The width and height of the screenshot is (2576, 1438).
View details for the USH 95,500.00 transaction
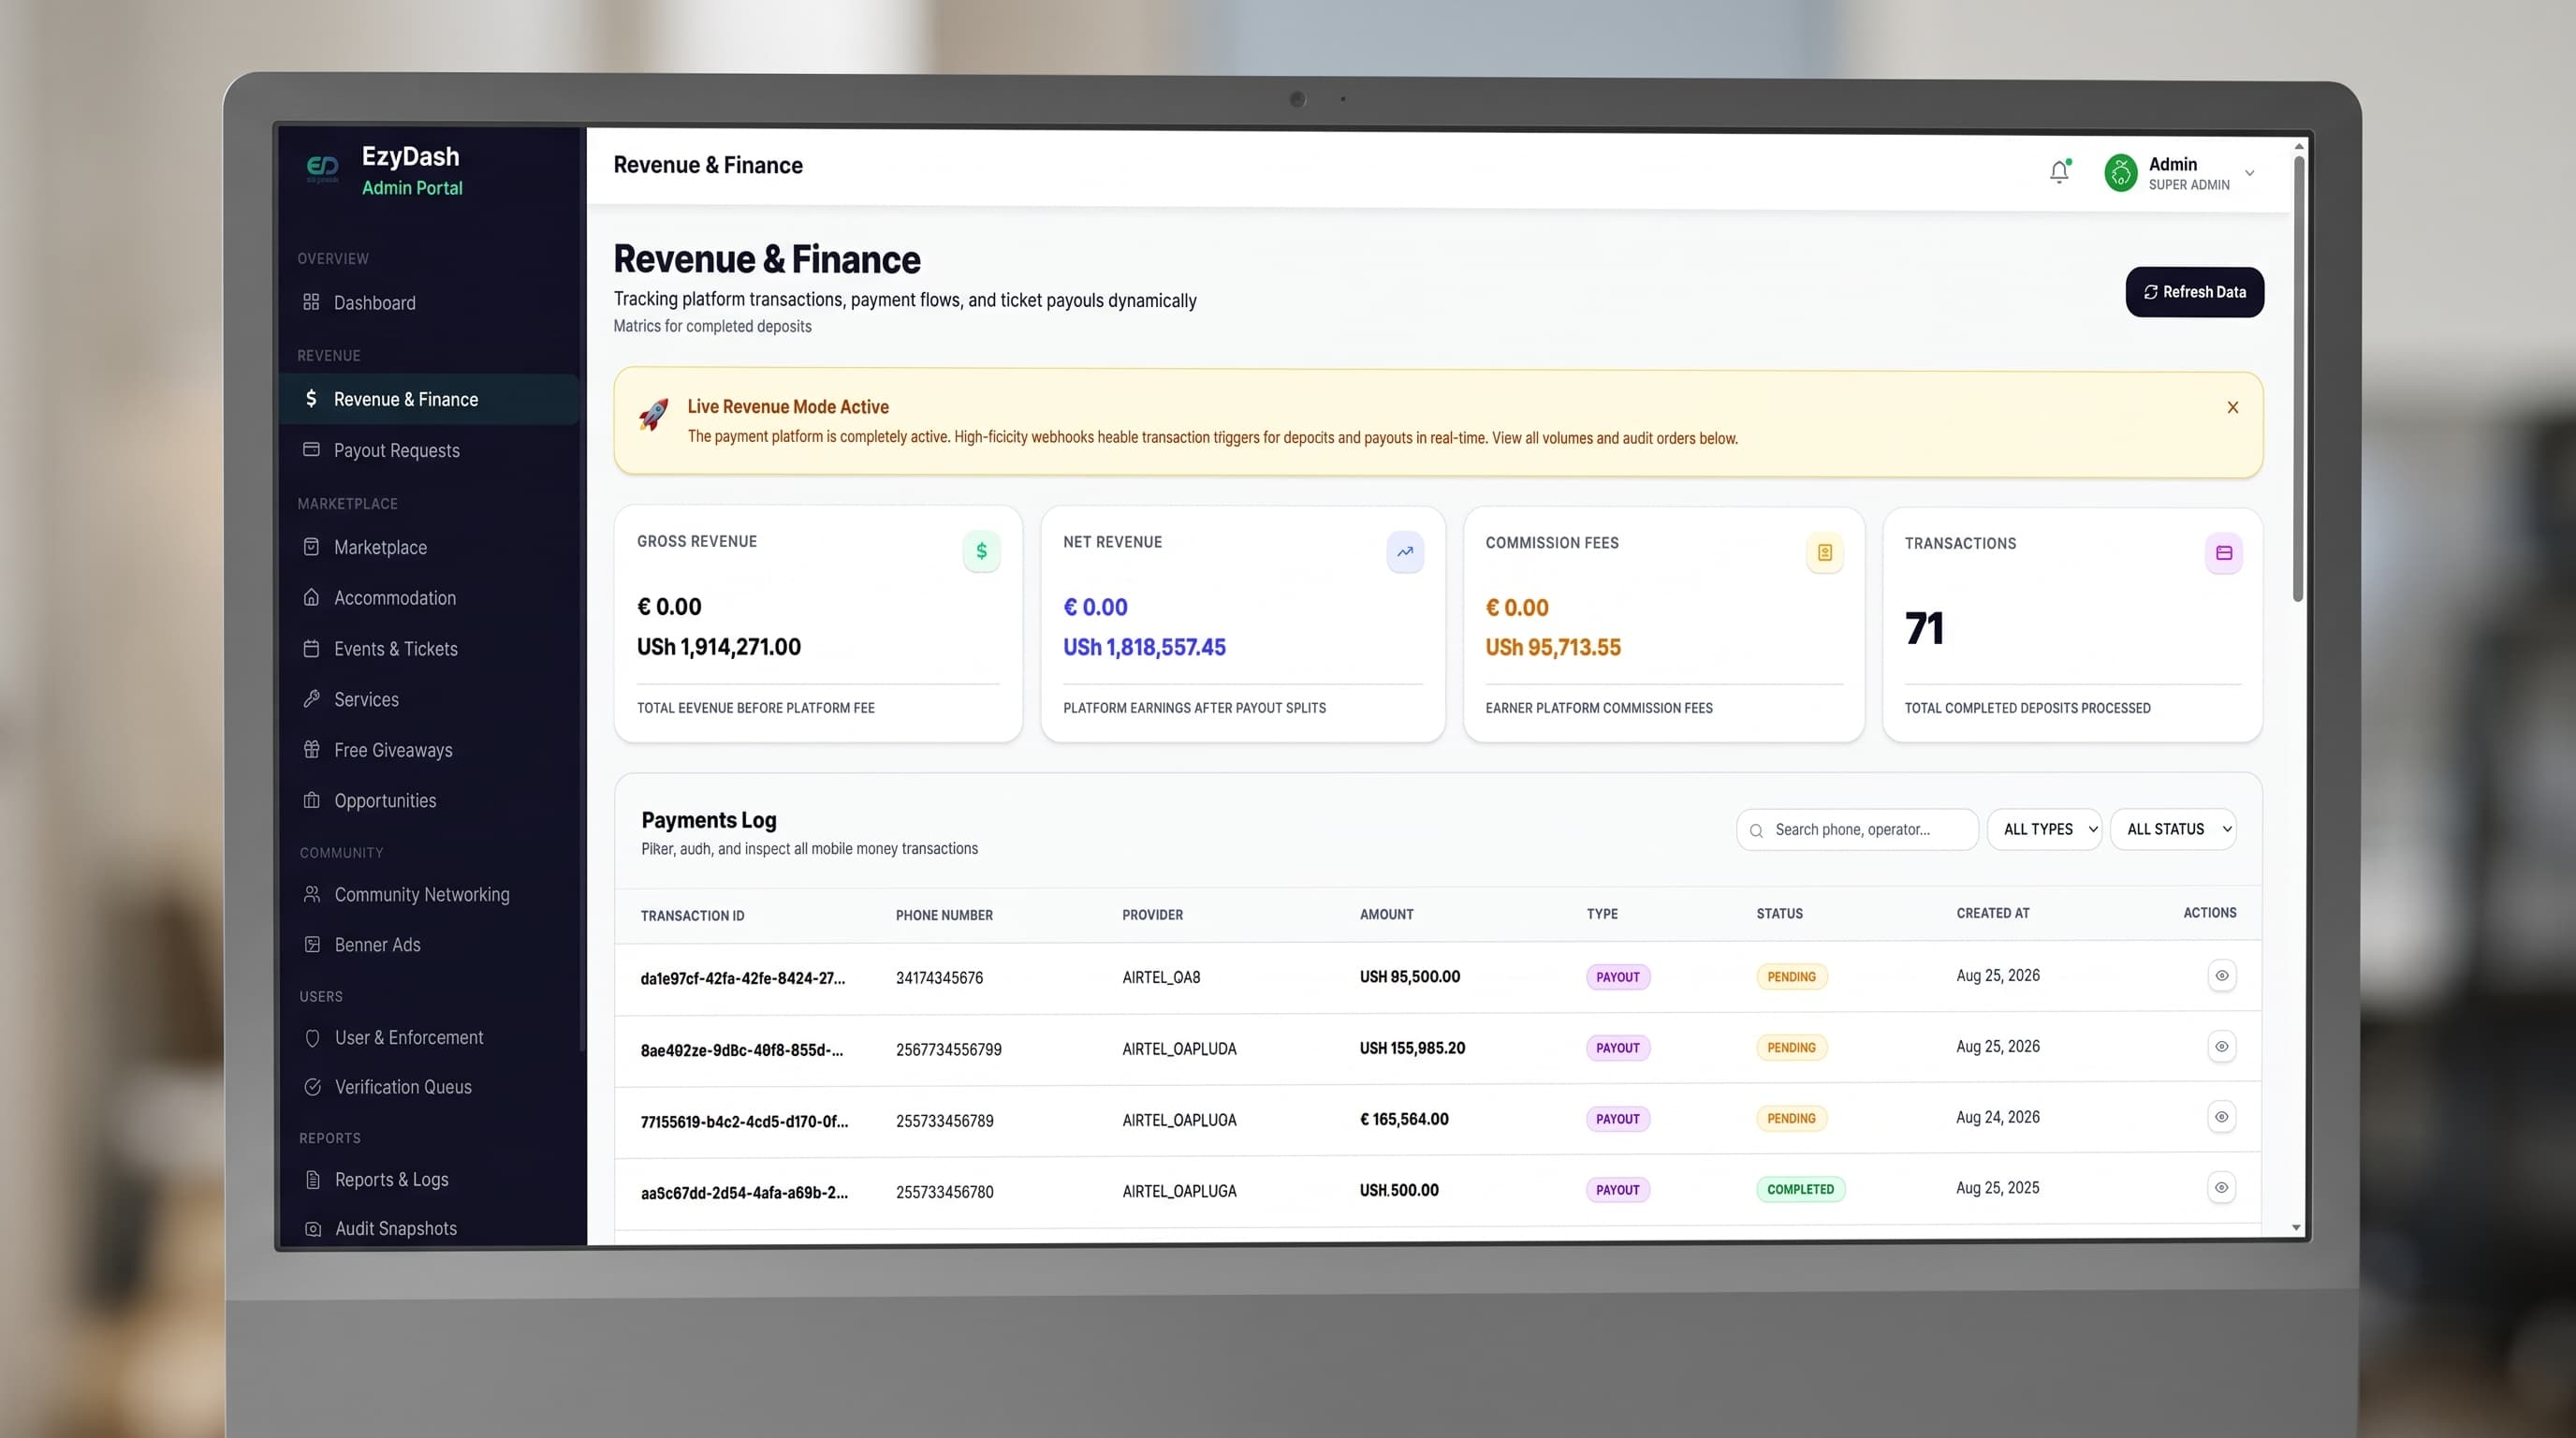point(2221,976)
